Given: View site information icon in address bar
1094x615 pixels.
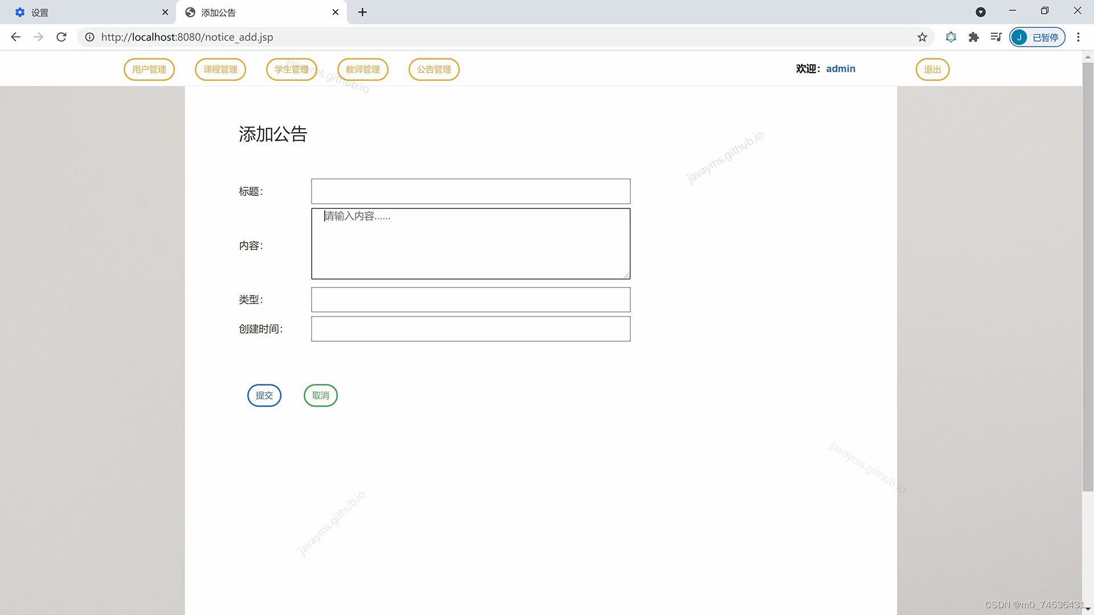Looking at the screenshot, I should pyautogui.click(x=89, y=37).
